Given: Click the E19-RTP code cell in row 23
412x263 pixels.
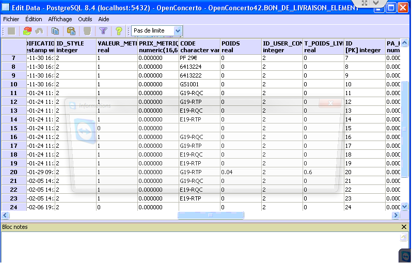Looking at the screenshot, I should [199, 198].
